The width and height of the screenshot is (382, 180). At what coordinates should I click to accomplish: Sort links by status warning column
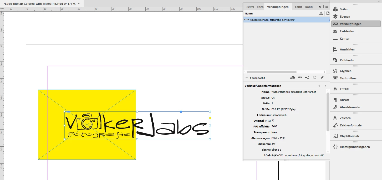[321, 13]
